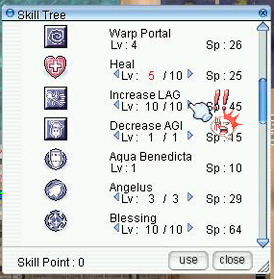Click the scrollbar up arrow
Image resolution: width=274 pixels, height=279 pixels.
click(x=263, y=26)
